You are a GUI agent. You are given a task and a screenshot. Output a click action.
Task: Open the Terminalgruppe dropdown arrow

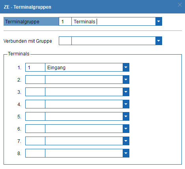pyautogui.click(x=159, y=21)
